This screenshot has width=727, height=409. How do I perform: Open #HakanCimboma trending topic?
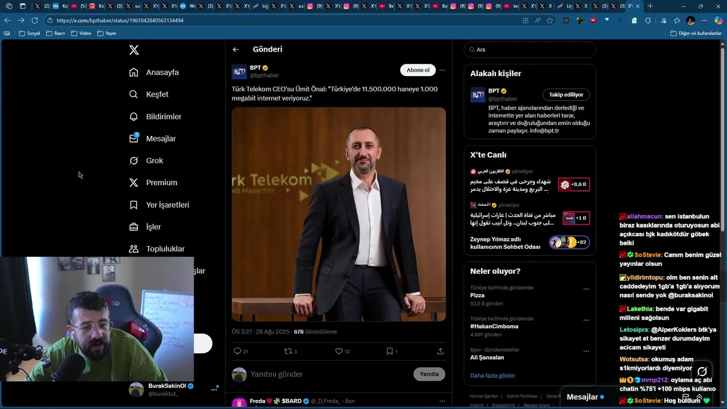(x=494, y=327)
